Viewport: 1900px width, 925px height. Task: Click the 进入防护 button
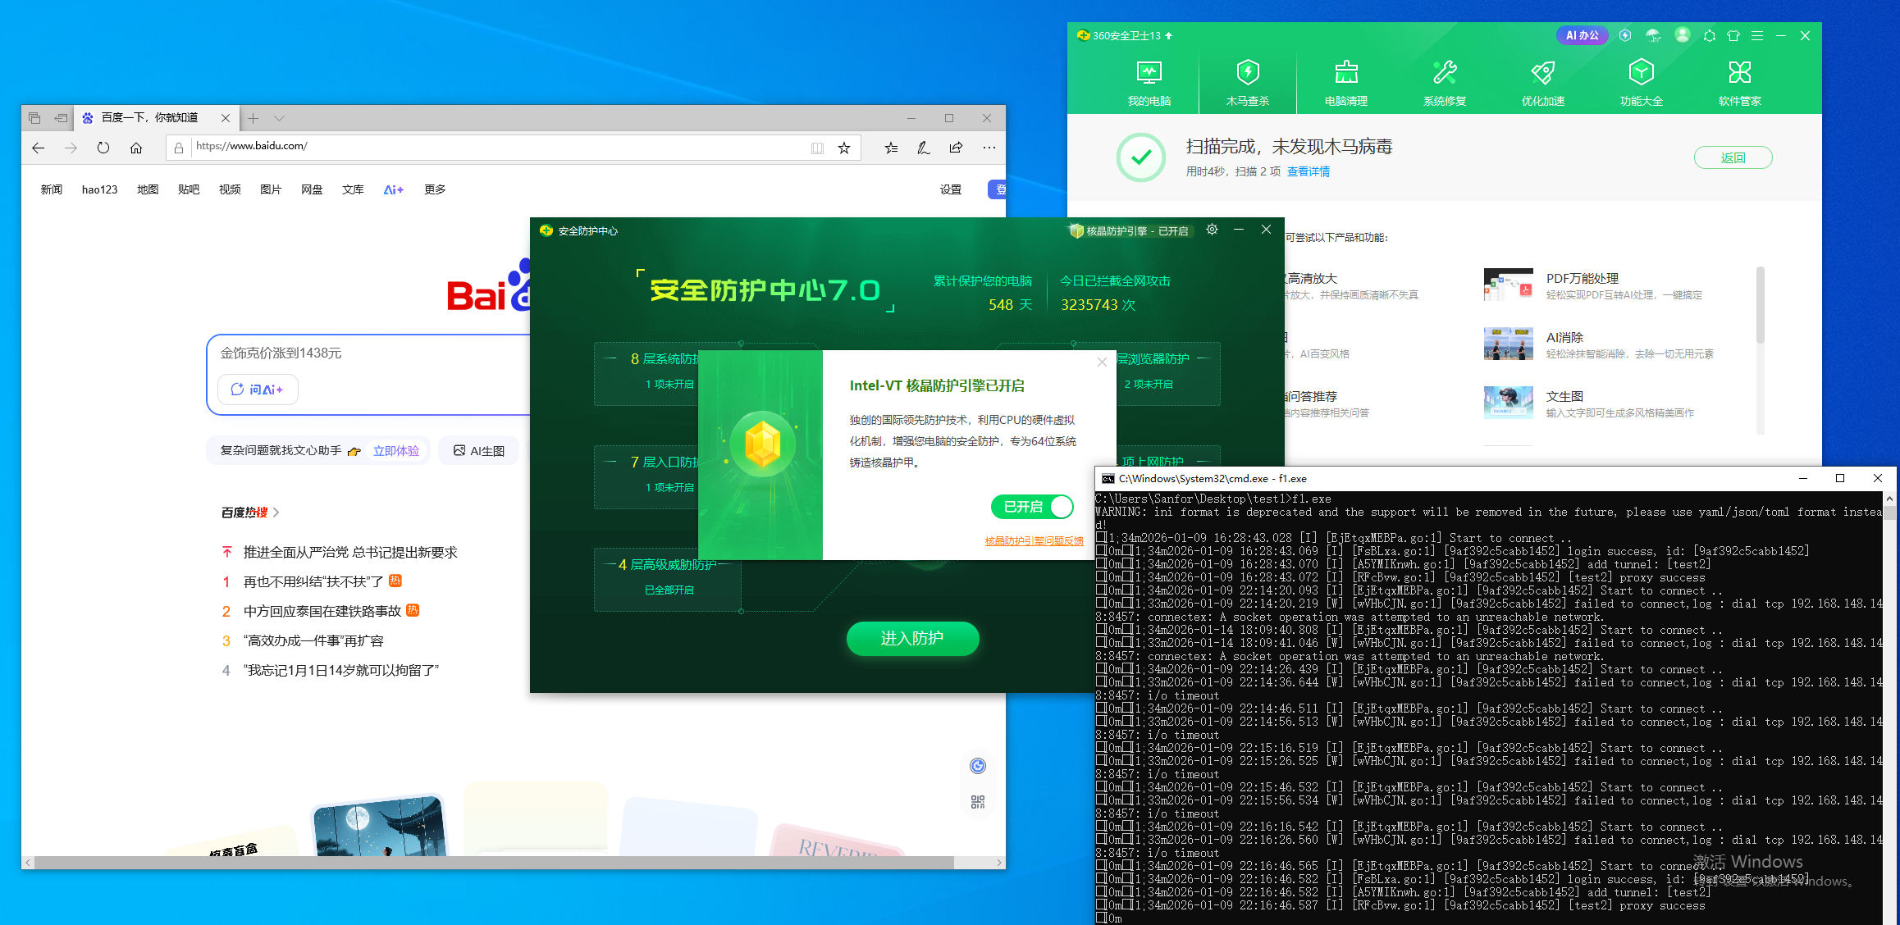(x=912, y=638)
